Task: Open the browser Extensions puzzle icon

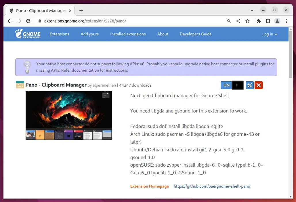Action: pyautogui.click(x=259, y=21)
